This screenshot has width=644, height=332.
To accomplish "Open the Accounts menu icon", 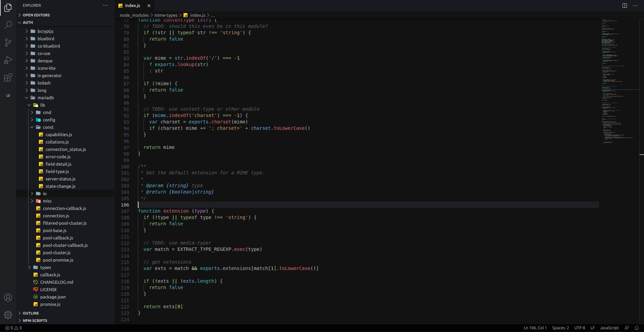I will [8, 297].
